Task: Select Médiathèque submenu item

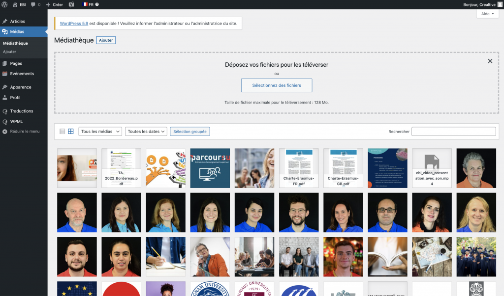Action: pyautogui.click(x=15, y=43)
